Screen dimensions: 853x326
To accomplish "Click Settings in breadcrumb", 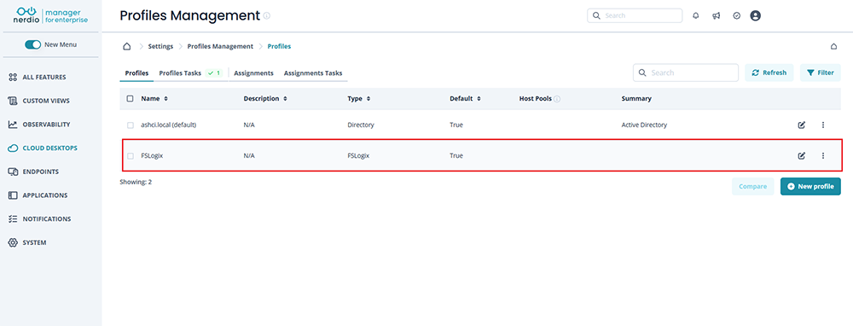I will tap(160, 47).
